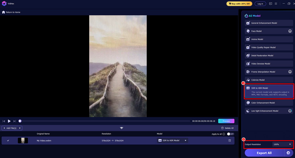Open the Output Resolution 100% dropdown
This screenshot has width=295, height=158.
pos(282,144)
